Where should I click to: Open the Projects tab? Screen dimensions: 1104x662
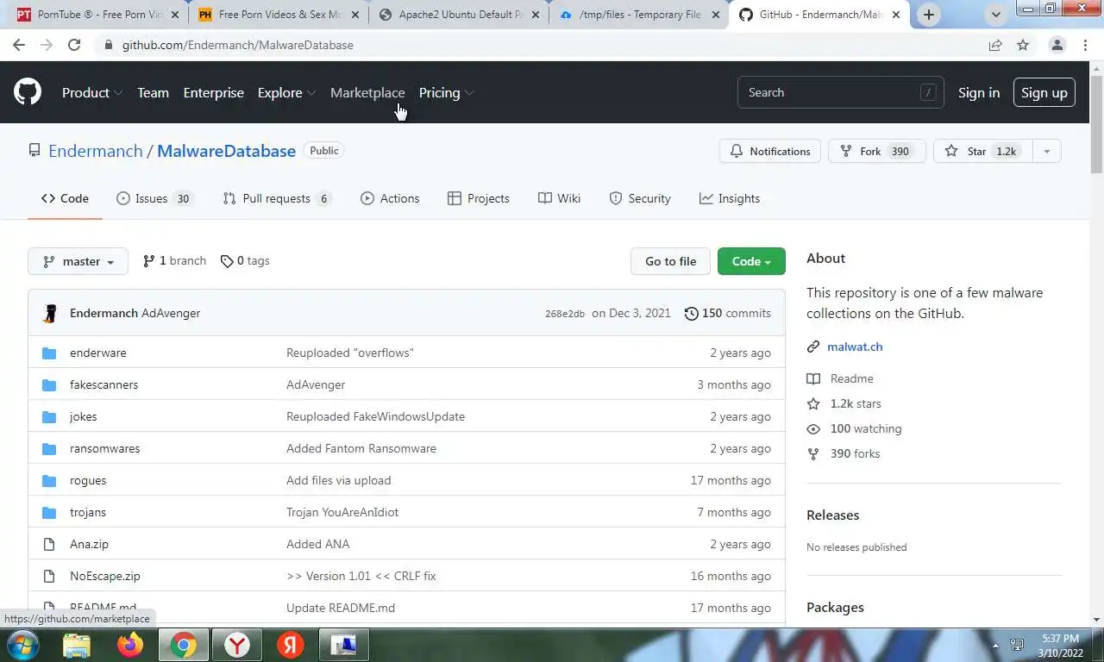click(479, 198)
